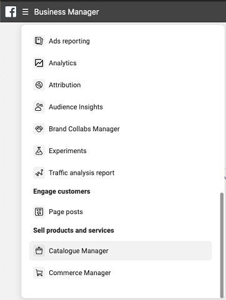Viewport: 226px width, 300px height.
Task: Click the Experiments flask icon
Action: pyautogui.click(x=39, y=151)
